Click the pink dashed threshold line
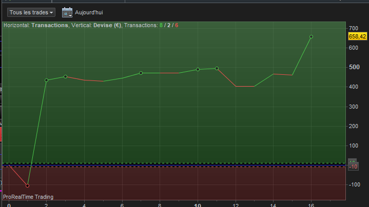369x207 pixels. [x=173, y=167]
